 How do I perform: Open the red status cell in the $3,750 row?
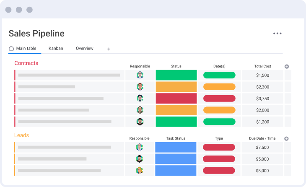[x=176, y=99]
